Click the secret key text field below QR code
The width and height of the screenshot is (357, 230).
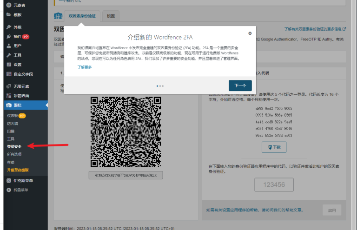click(x=126, y=175)
